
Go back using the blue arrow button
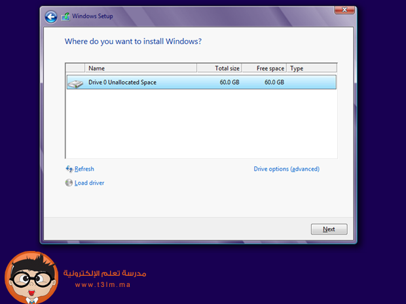click(x=51, y=17)
